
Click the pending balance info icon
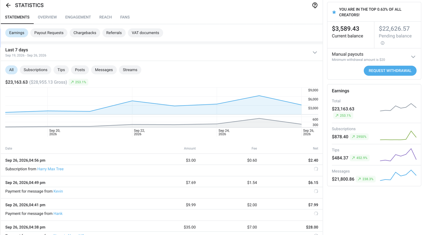(383, 43)
